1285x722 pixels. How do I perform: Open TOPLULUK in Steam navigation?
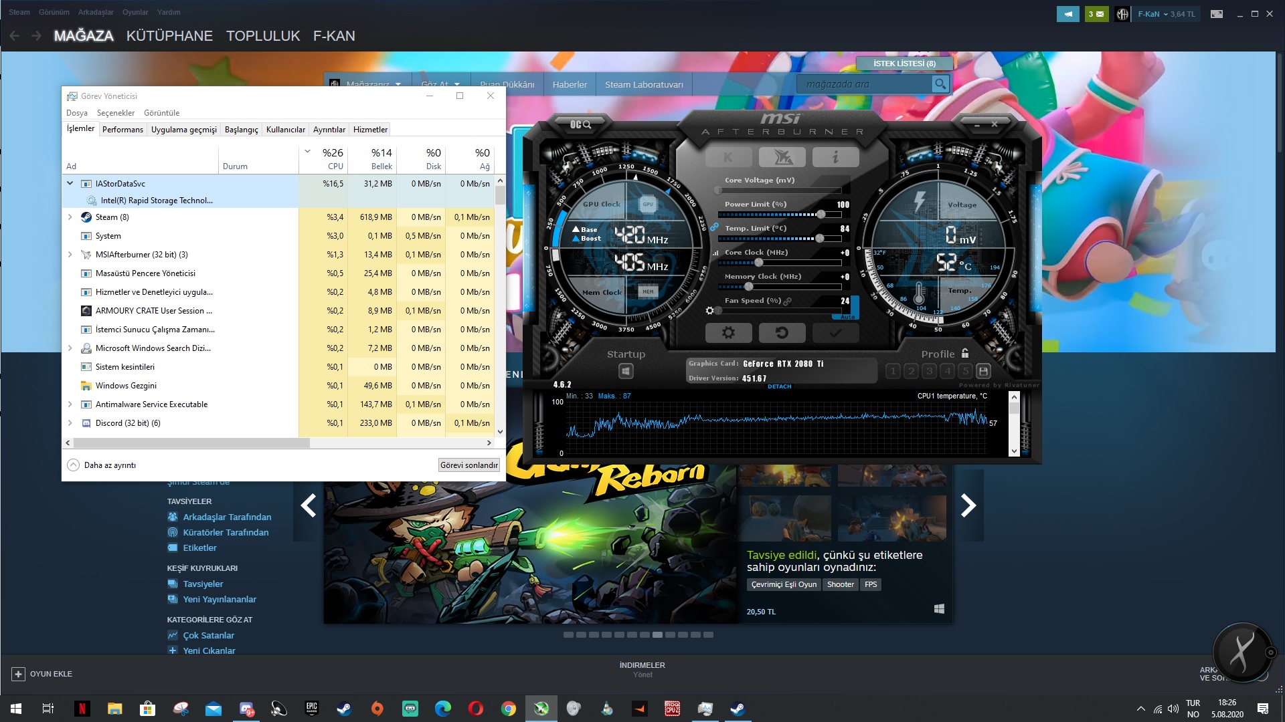263,36
